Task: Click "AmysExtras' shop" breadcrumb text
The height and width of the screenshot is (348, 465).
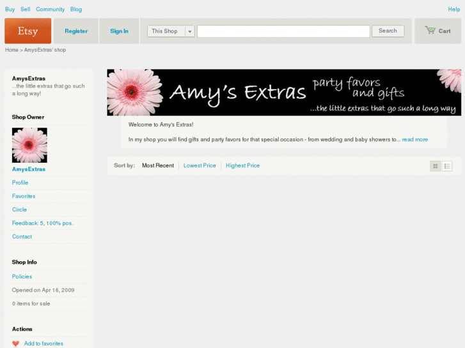Action: (45, 50)
